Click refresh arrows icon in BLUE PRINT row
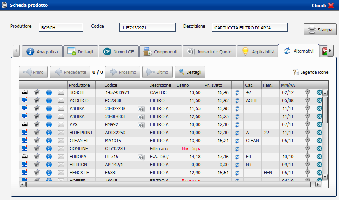 237,133
